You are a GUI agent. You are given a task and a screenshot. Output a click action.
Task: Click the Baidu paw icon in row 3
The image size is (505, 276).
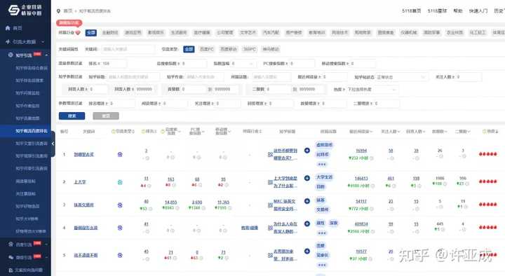(x=120, y=205)
